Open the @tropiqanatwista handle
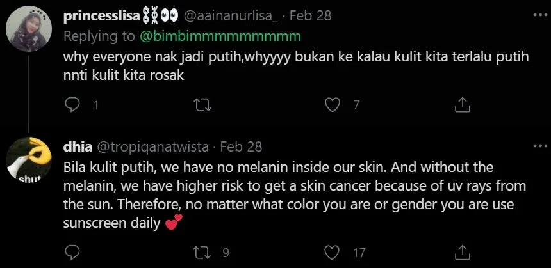The image size is (551, 268). click(x=152, y=146)
